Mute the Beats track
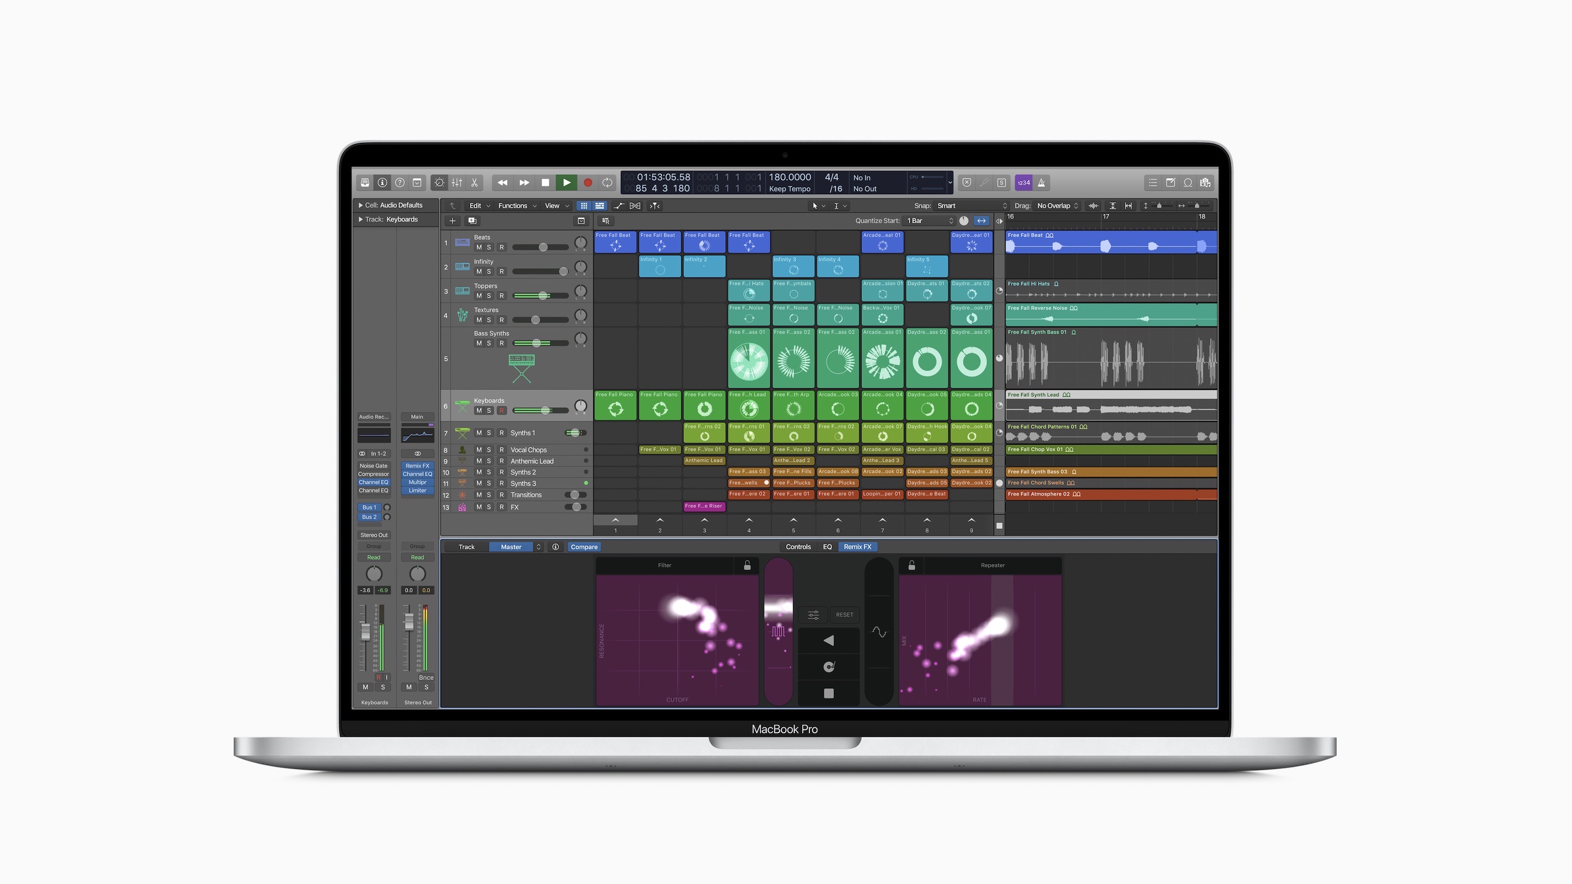 point(479,247)
